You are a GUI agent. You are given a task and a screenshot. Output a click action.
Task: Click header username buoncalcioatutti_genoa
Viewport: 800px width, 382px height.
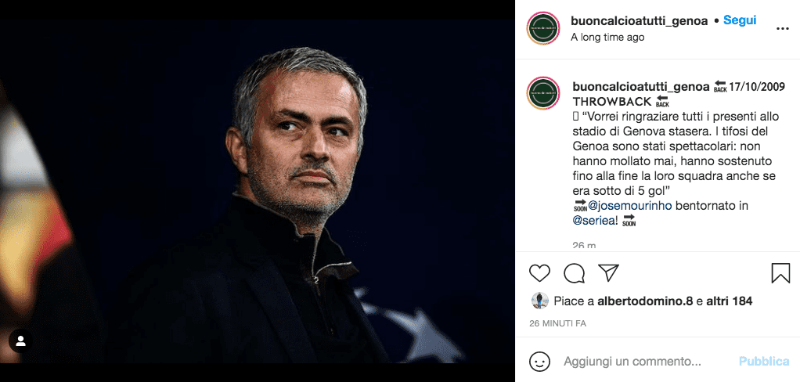coord(640,20)
